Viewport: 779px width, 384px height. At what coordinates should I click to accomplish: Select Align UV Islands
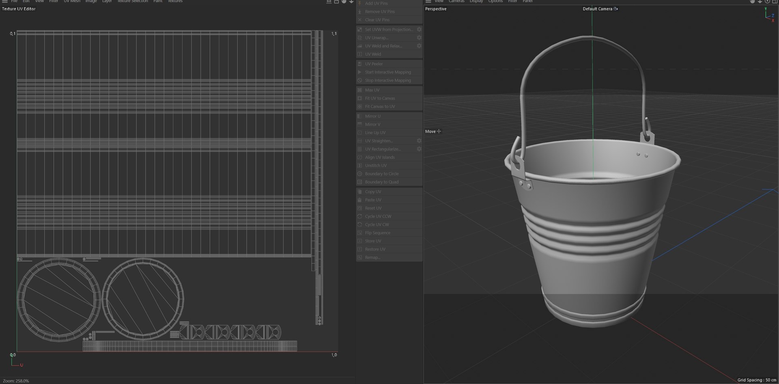coord(389,157)
